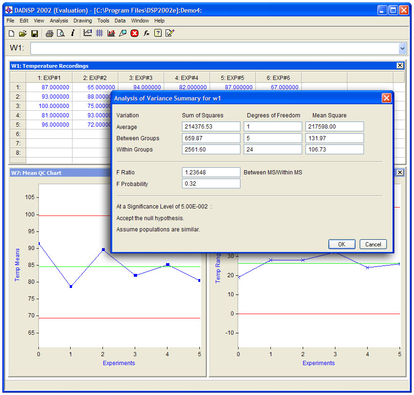Select column header 5: EXP#5
This screenshot has height=395, width=414.
232,78
